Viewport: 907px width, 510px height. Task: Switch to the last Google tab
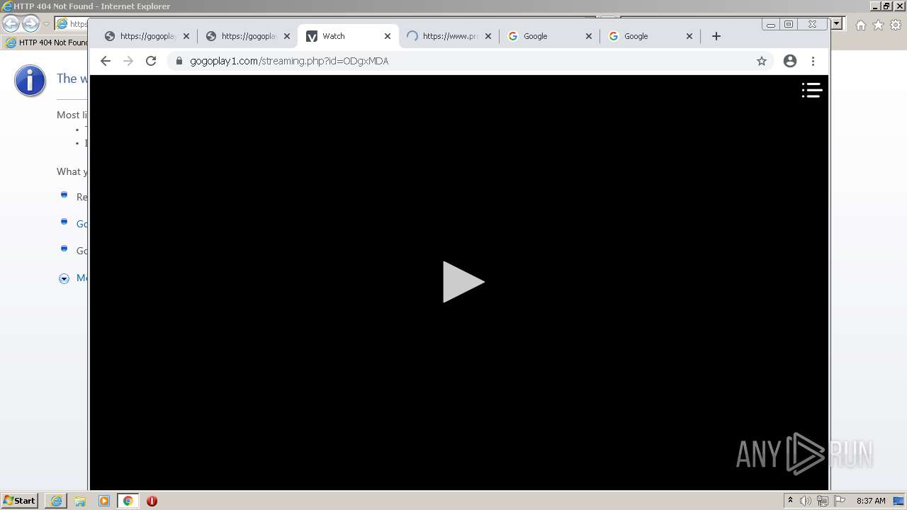(650, 36)
